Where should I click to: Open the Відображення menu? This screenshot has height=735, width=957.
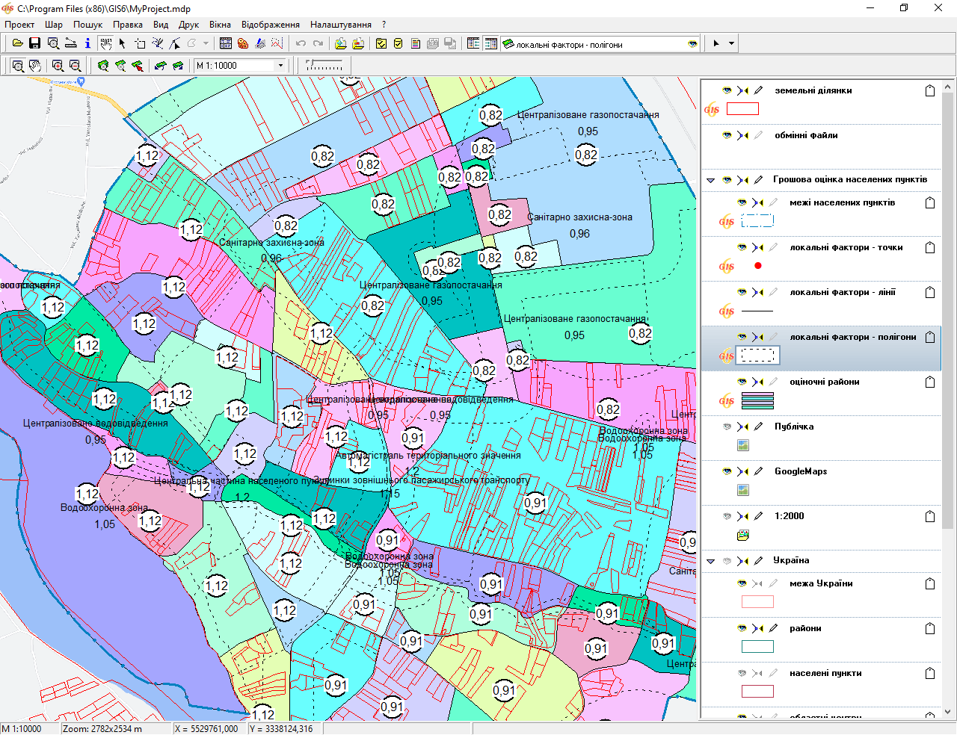(270, 25)
